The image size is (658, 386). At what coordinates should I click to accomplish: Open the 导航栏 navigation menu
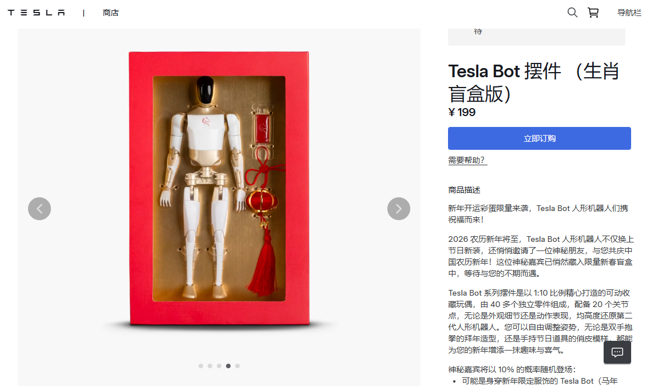[x=629, y=13]
